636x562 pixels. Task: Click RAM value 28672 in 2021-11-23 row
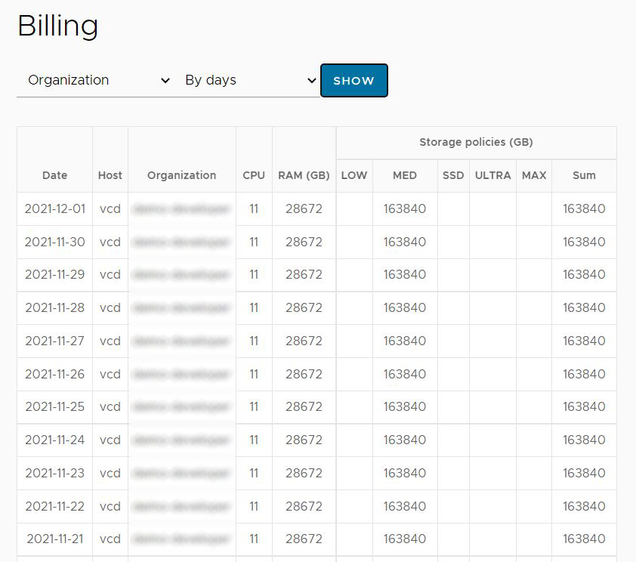[x=304, y=473]
